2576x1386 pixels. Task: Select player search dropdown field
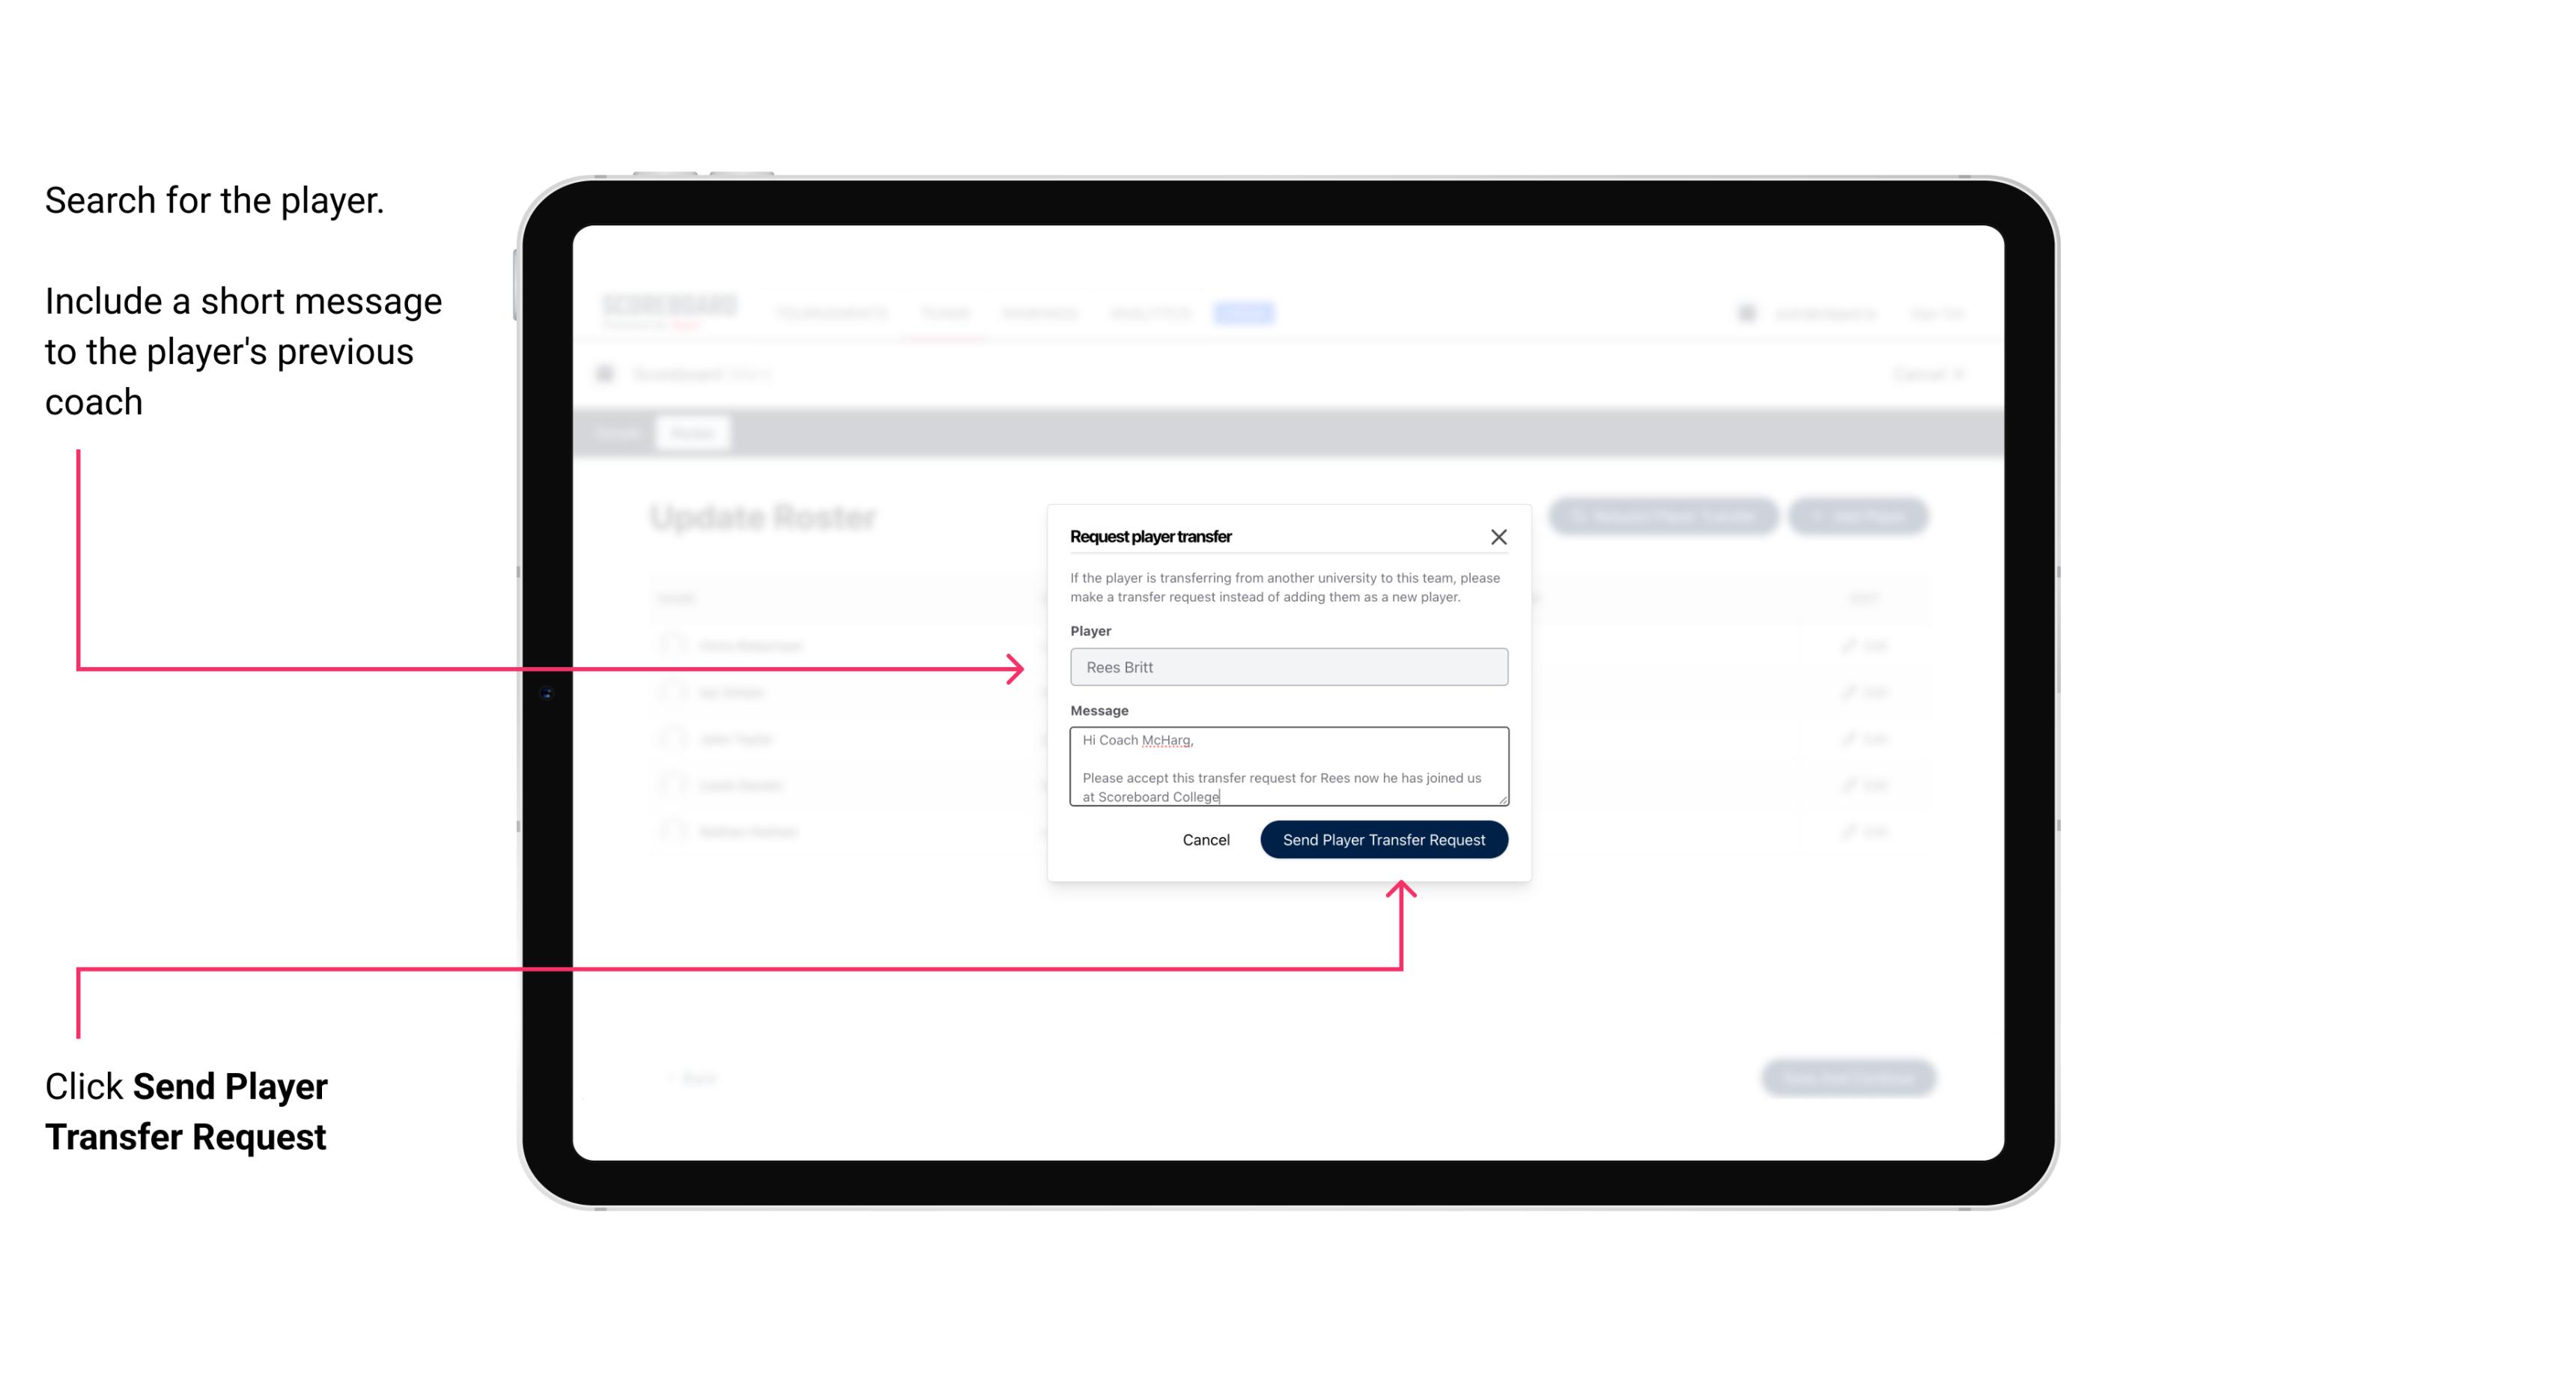pos(1287,667)
